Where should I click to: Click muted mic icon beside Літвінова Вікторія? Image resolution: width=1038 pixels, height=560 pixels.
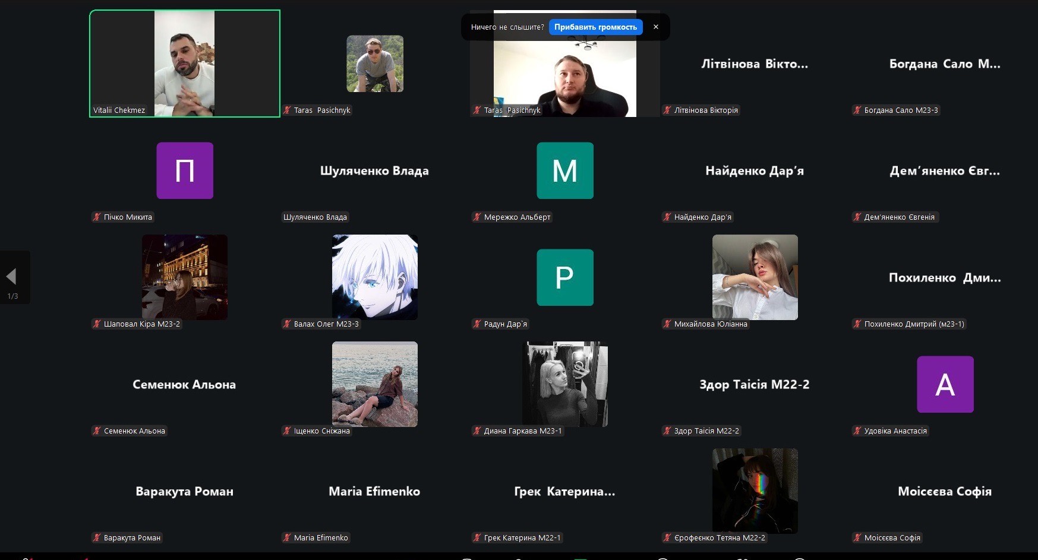[667, 110]
